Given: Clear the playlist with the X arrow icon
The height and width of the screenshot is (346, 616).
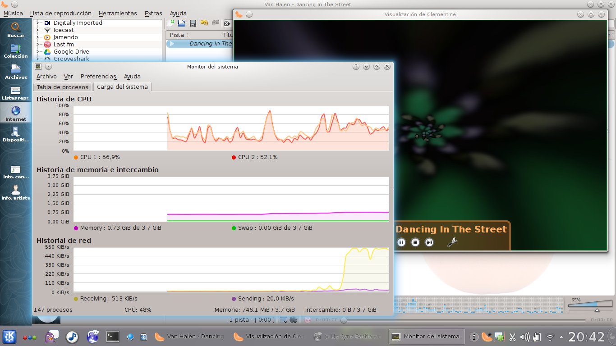Looking at the screenshot, I should coord(227,23).
